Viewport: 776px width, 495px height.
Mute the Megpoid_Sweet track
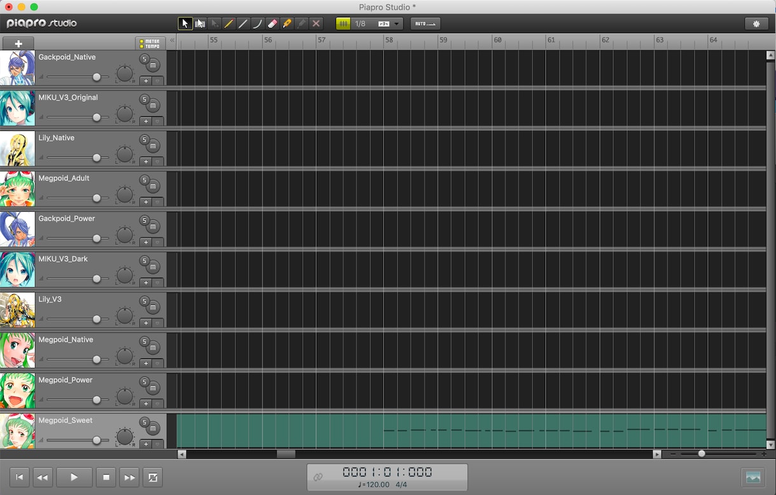pyautogui.click(x=153, y=429)
